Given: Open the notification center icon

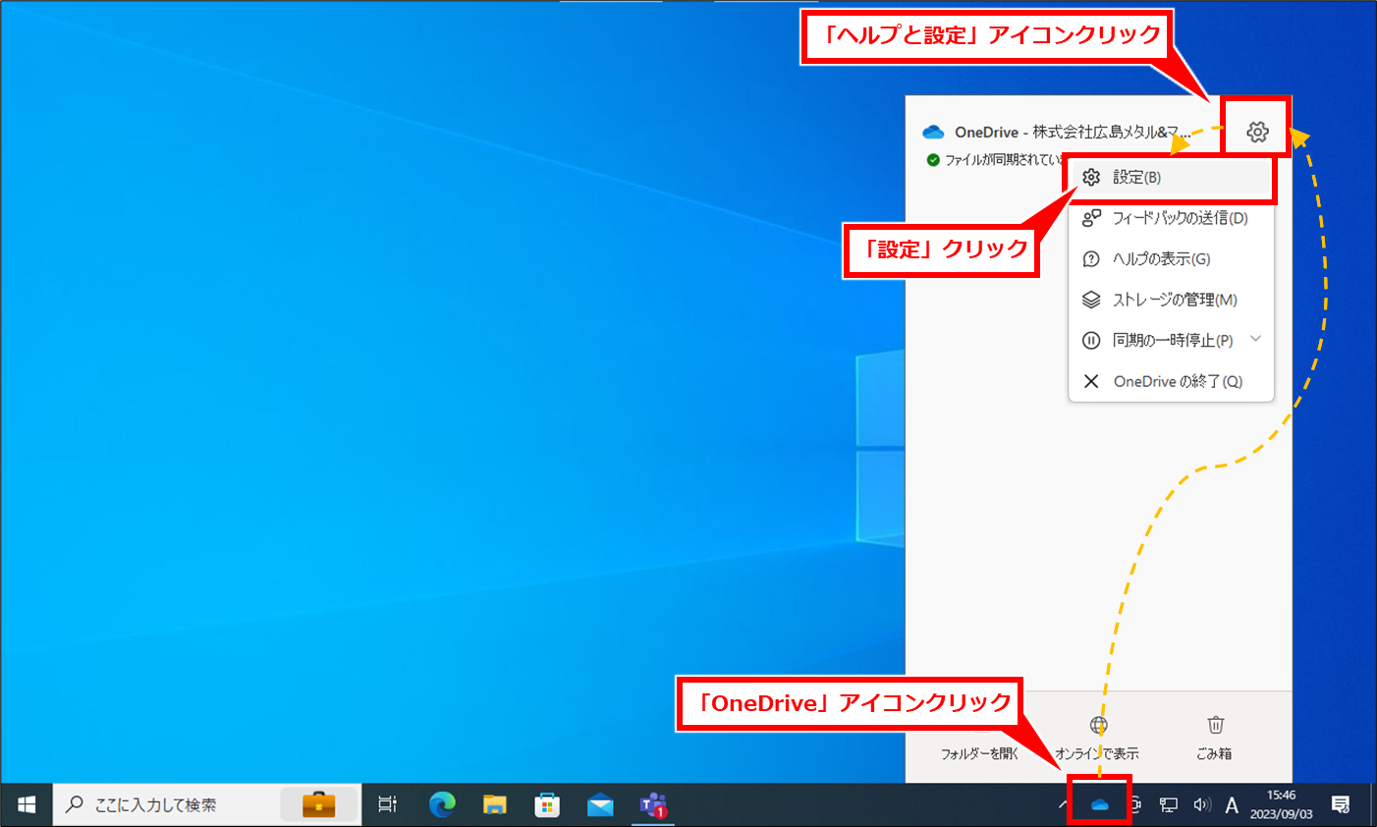Looking at the screenshot, I should click(1341, 805).
